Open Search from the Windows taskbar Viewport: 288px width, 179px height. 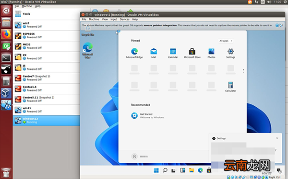(165, 170)
